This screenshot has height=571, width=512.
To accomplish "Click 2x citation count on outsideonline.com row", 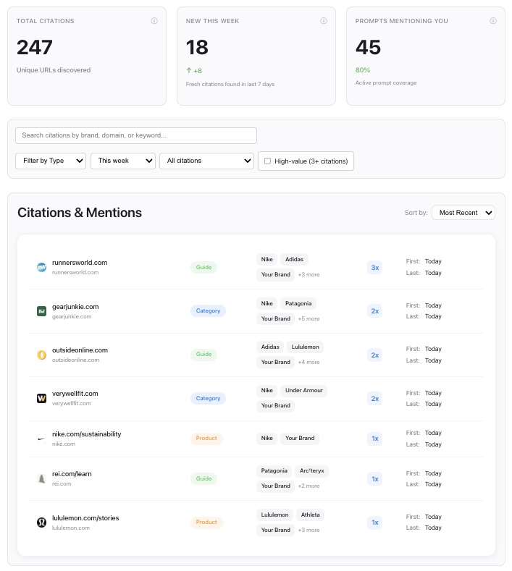I will click(x=375, y=355).
